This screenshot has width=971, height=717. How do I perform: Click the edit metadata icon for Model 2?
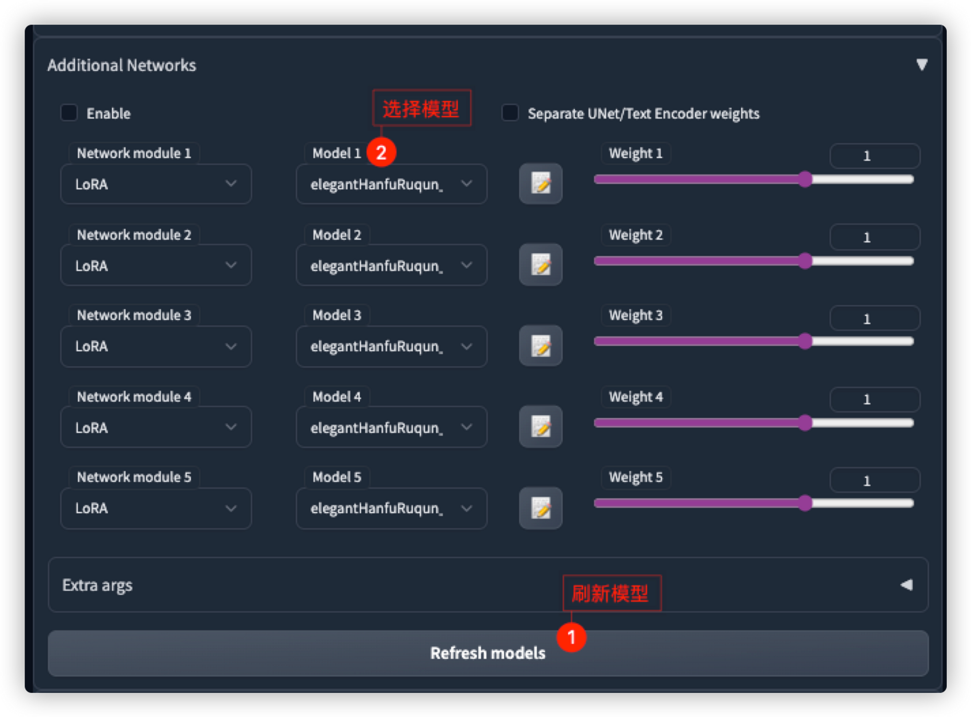tap(540, 265)
